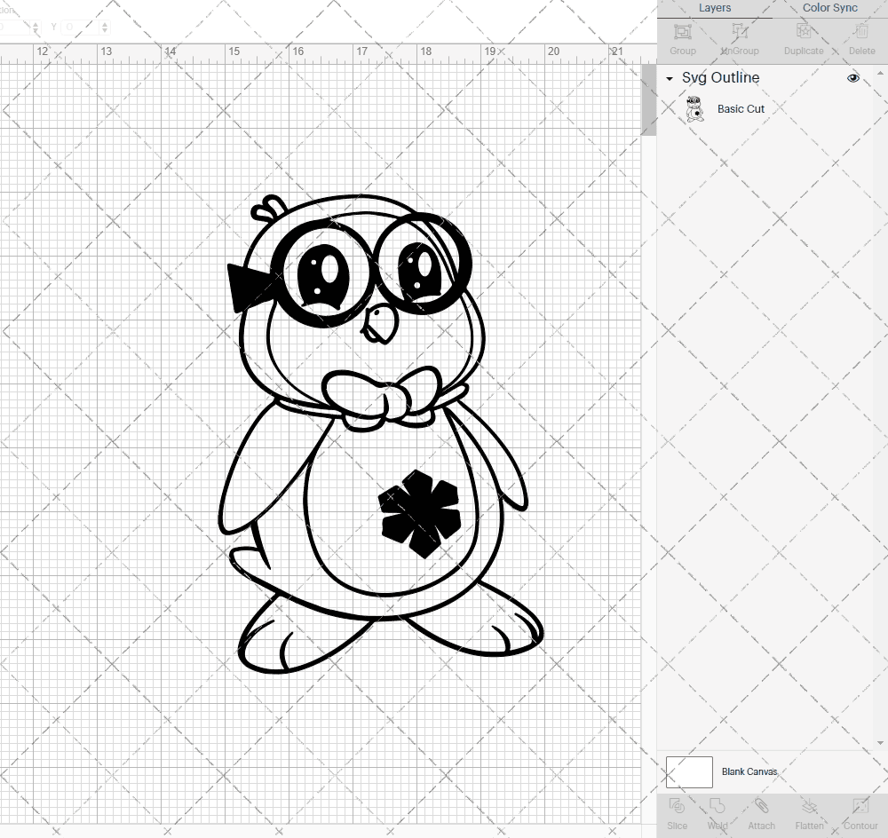888x838 pixels.
Task: Click the Group icon
Action: coord(682,36)
